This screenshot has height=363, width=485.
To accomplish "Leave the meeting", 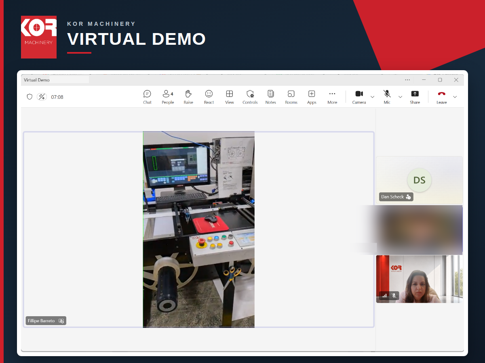I will click(442, 97).
